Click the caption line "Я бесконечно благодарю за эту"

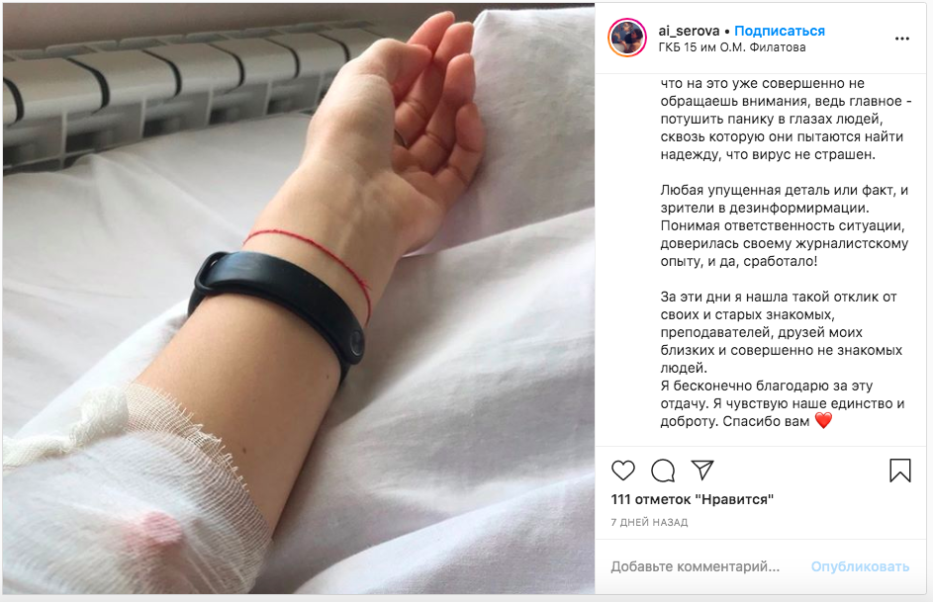click(767, 386)
